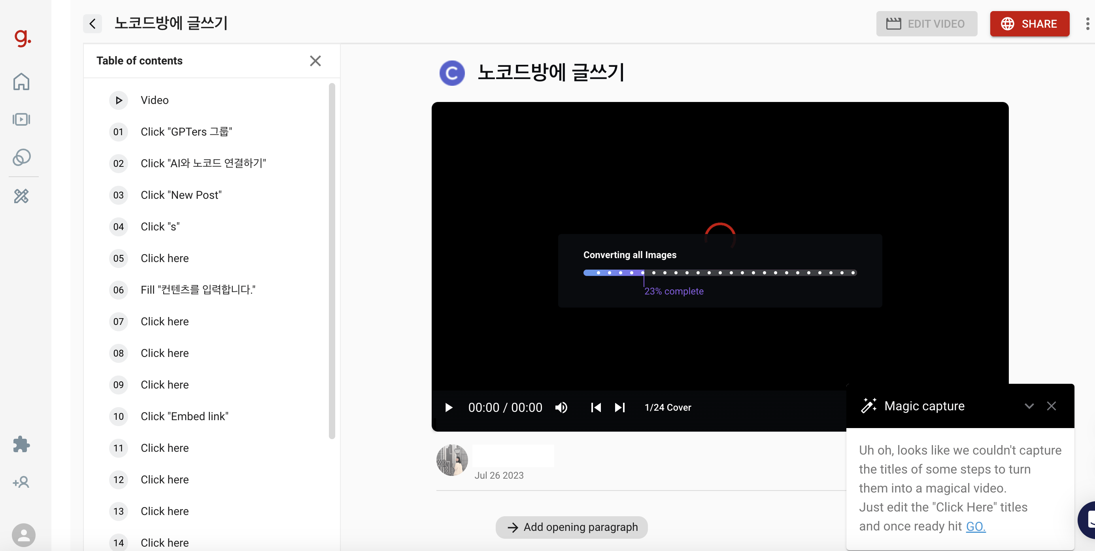Select the Video entry in contents
Viewport: 1095px width, 551px height.
point(154,100)
